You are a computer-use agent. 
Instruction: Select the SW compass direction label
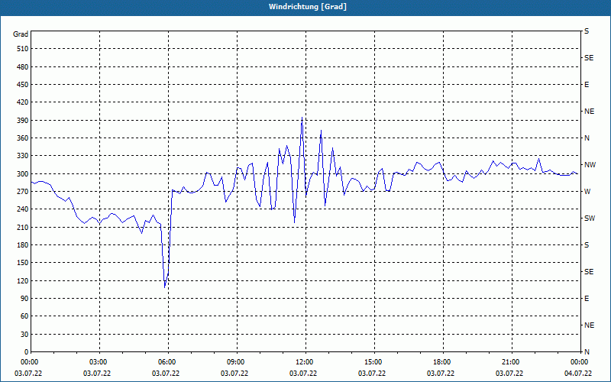pos(590,219)
